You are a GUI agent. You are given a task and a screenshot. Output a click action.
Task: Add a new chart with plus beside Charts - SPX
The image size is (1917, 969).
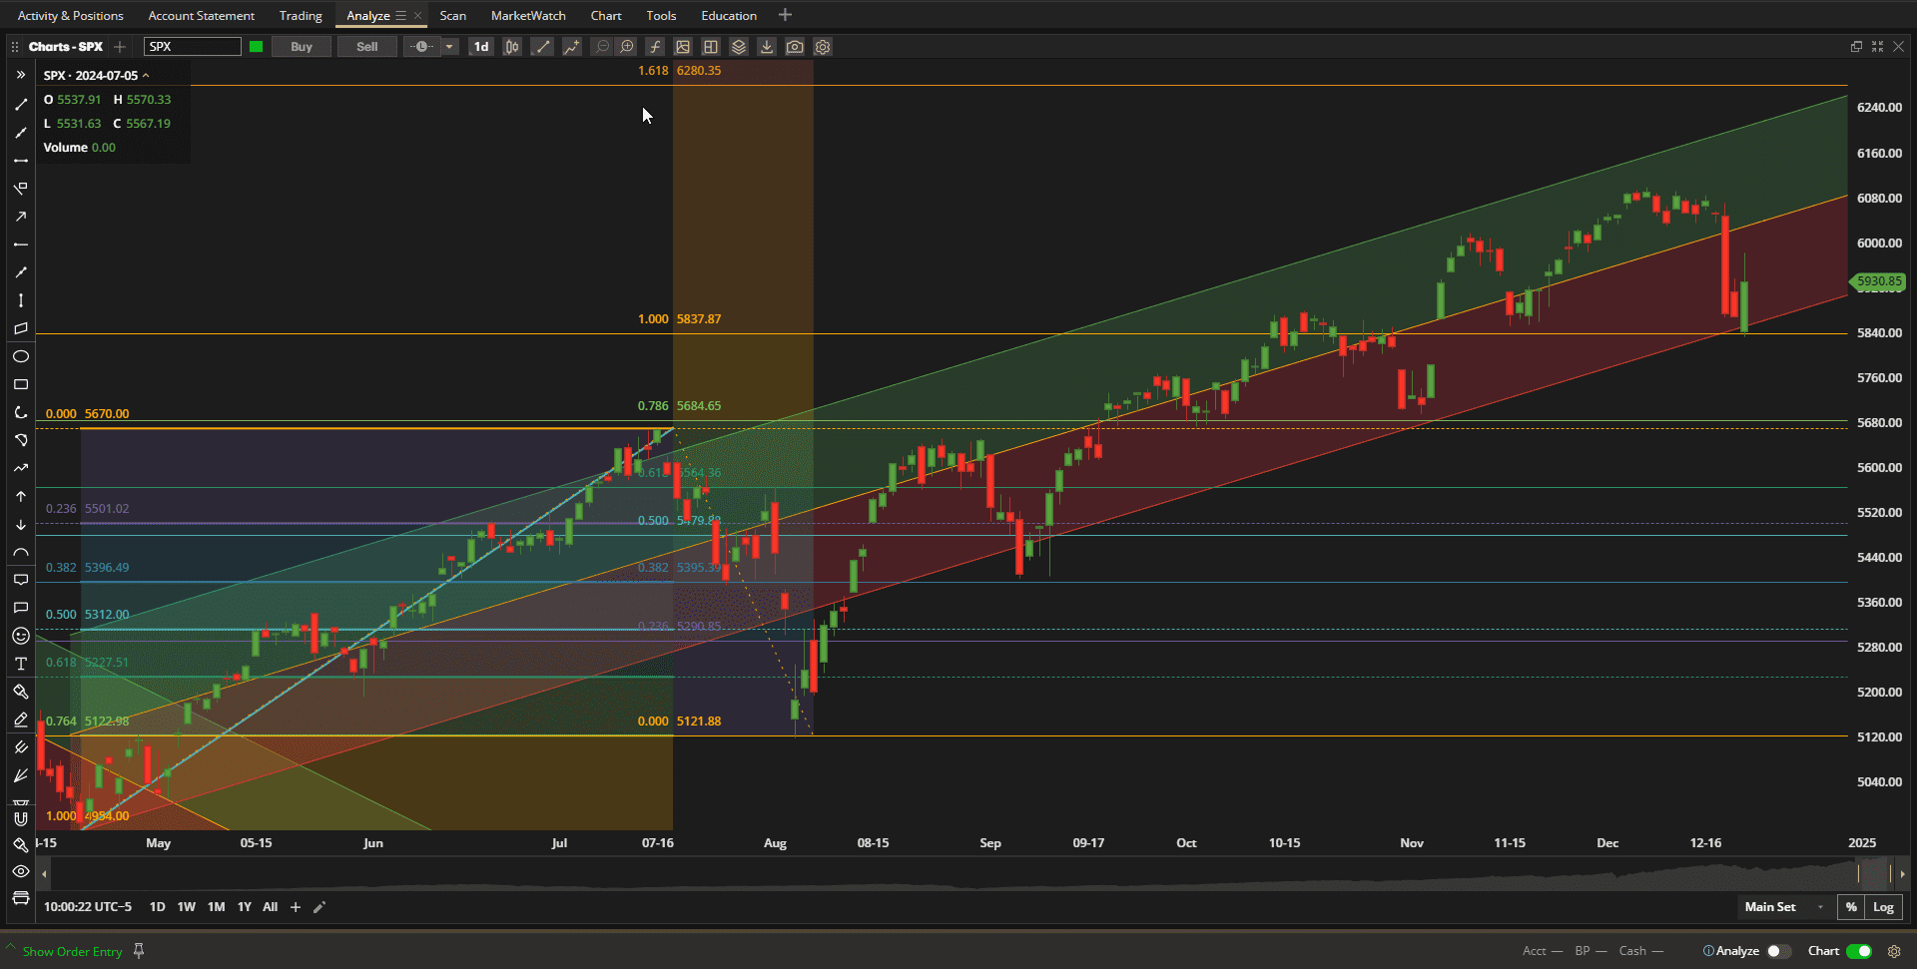click(x=120, y=47)
